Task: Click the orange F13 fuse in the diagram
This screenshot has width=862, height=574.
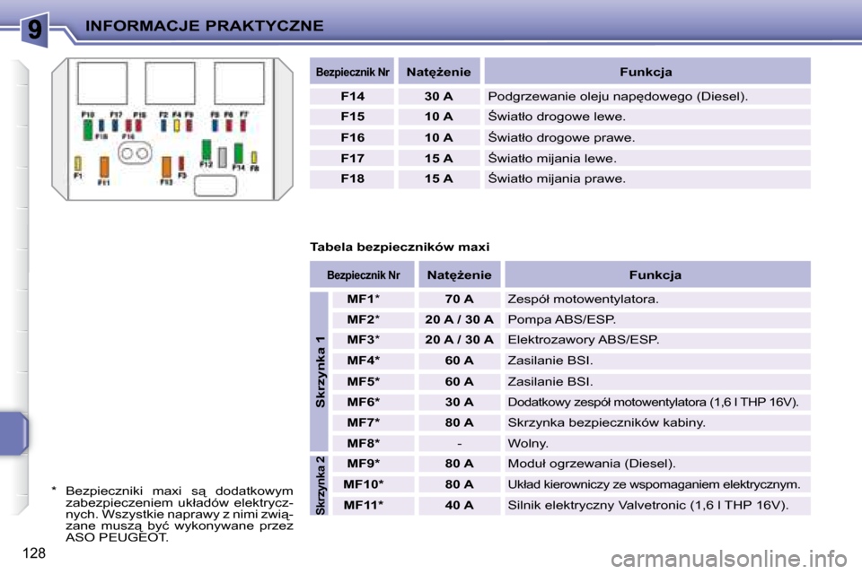Action: point(166,167)
